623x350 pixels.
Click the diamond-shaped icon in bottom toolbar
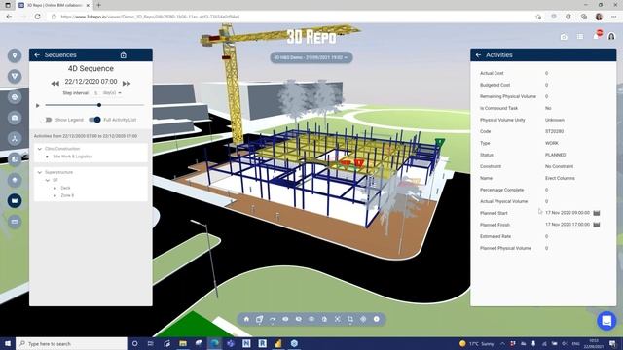pos(363,319)
